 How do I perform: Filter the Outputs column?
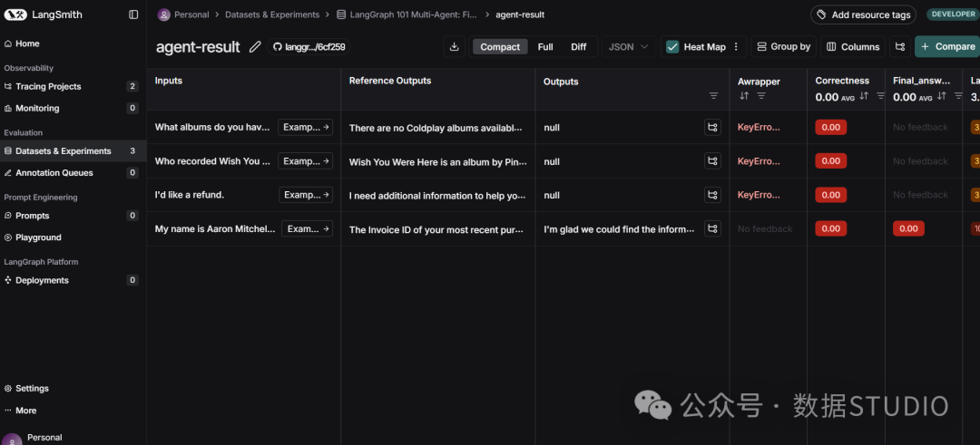tap(713, 95)
